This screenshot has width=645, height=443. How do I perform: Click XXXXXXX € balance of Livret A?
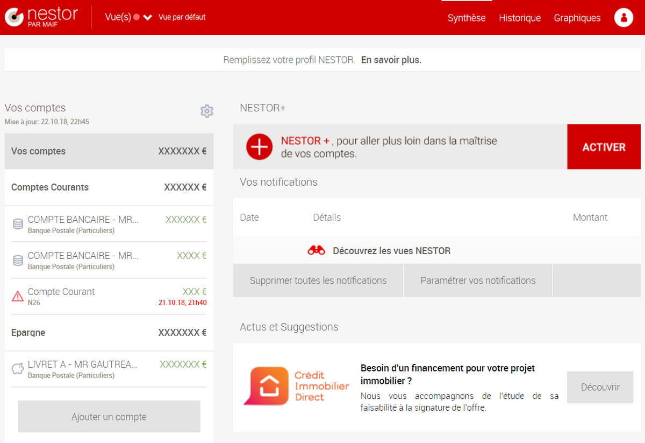click(x=183, y=364)
